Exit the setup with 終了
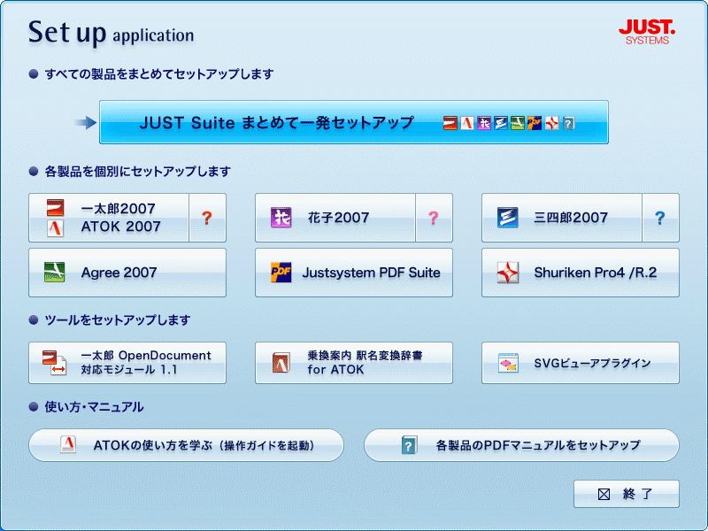This screenshot has height=531, width=708. pos(627,494)
